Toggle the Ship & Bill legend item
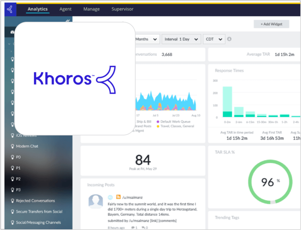 144,121
